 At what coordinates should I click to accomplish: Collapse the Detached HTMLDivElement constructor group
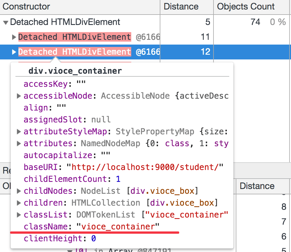click(x=6, y=23)
